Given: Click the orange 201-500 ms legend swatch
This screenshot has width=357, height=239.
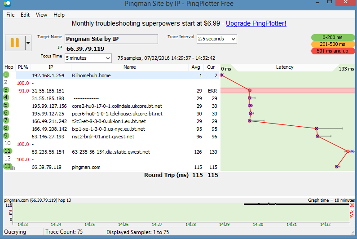Looking at the screenshot, I should pyautogui.click(x=333, y=44).
